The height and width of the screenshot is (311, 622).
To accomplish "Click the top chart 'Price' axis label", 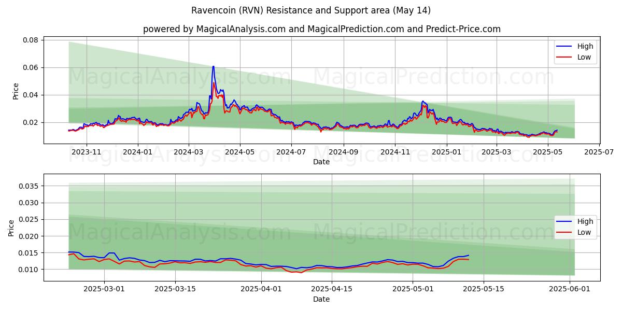I will [x=16, y=91].
